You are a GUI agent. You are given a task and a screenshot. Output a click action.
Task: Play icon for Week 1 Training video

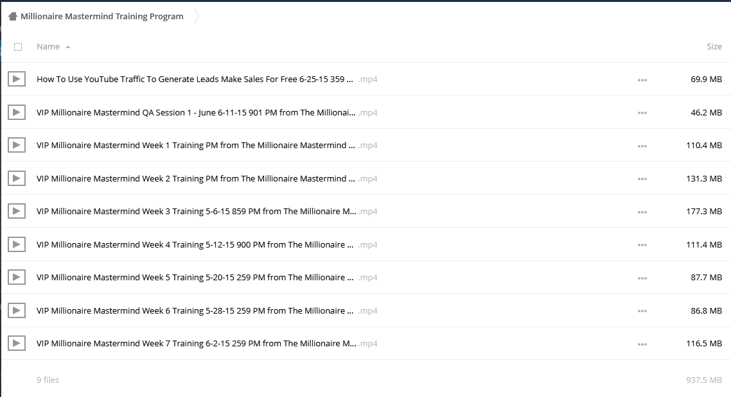coord(16,145)
